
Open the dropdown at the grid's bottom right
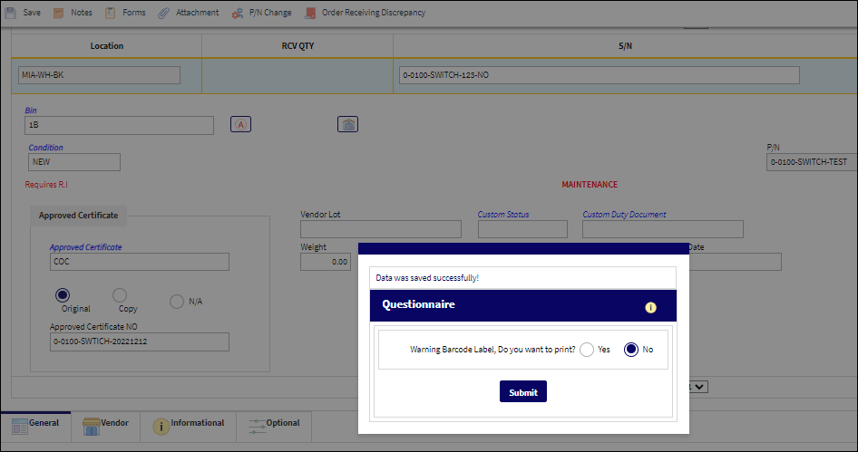pyautogui.click(x=697, y=387)
